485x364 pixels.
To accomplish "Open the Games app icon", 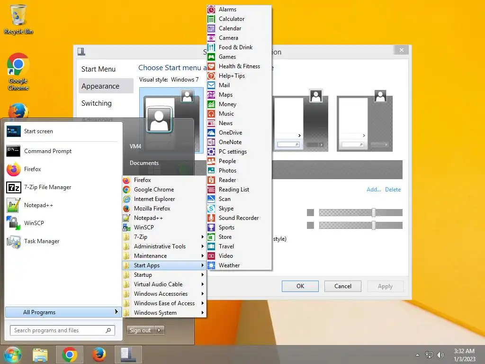I will coord(211,57).
